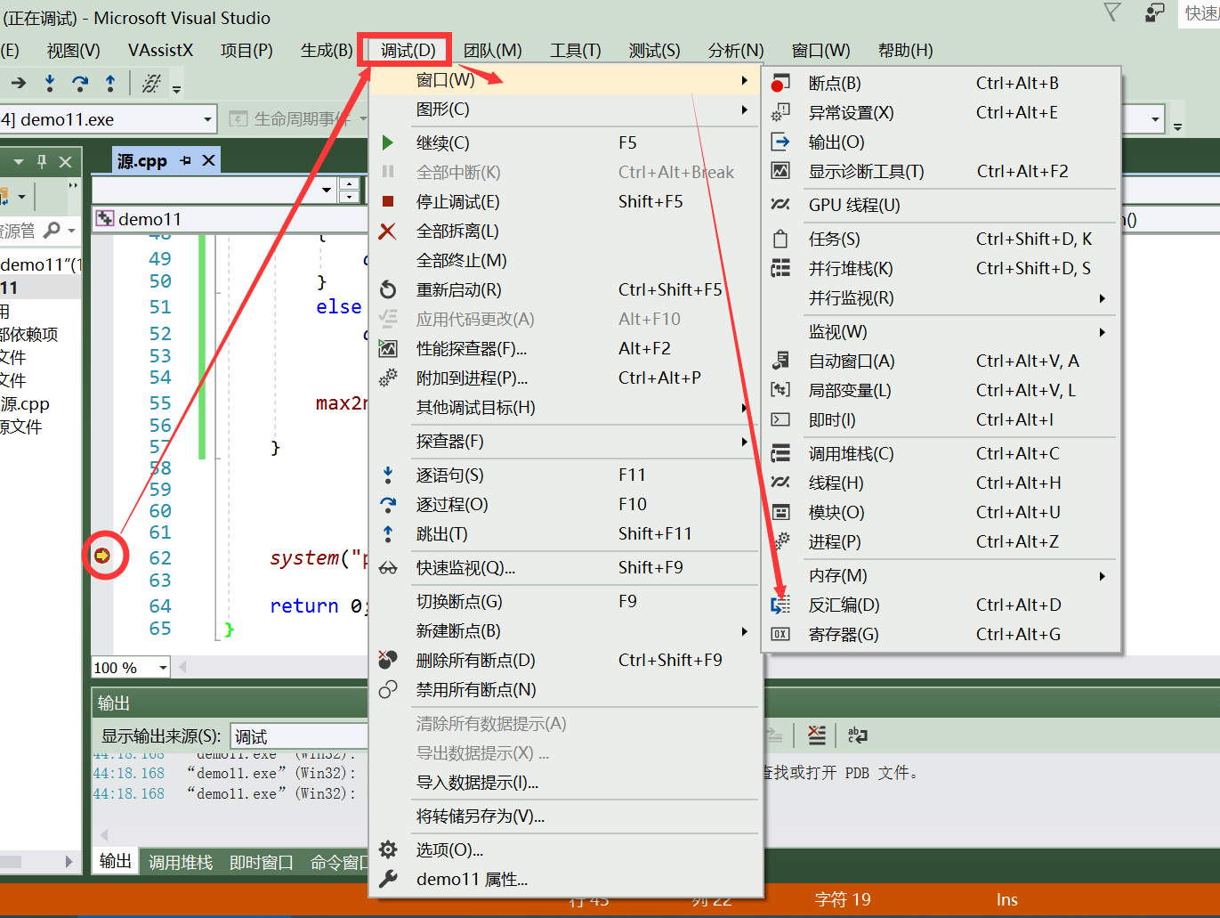Image resolution: width=1220 pixels, height=918 pixels.
Task: Click the red Stop Debugging square icon
Action: tap(388, 201)
